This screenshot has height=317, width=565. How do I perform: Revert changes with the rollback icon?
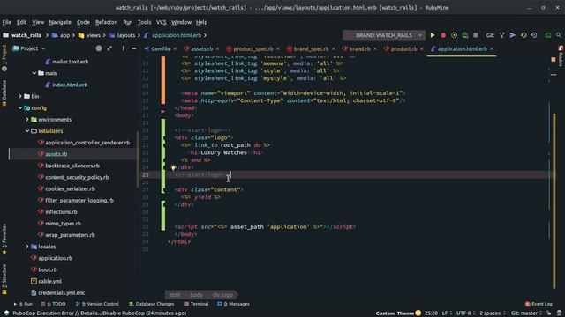point(534,35)
